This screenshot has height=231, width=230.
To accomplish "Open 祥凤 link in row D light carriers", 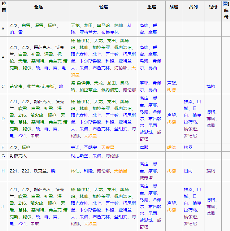I will click(211, 119).
